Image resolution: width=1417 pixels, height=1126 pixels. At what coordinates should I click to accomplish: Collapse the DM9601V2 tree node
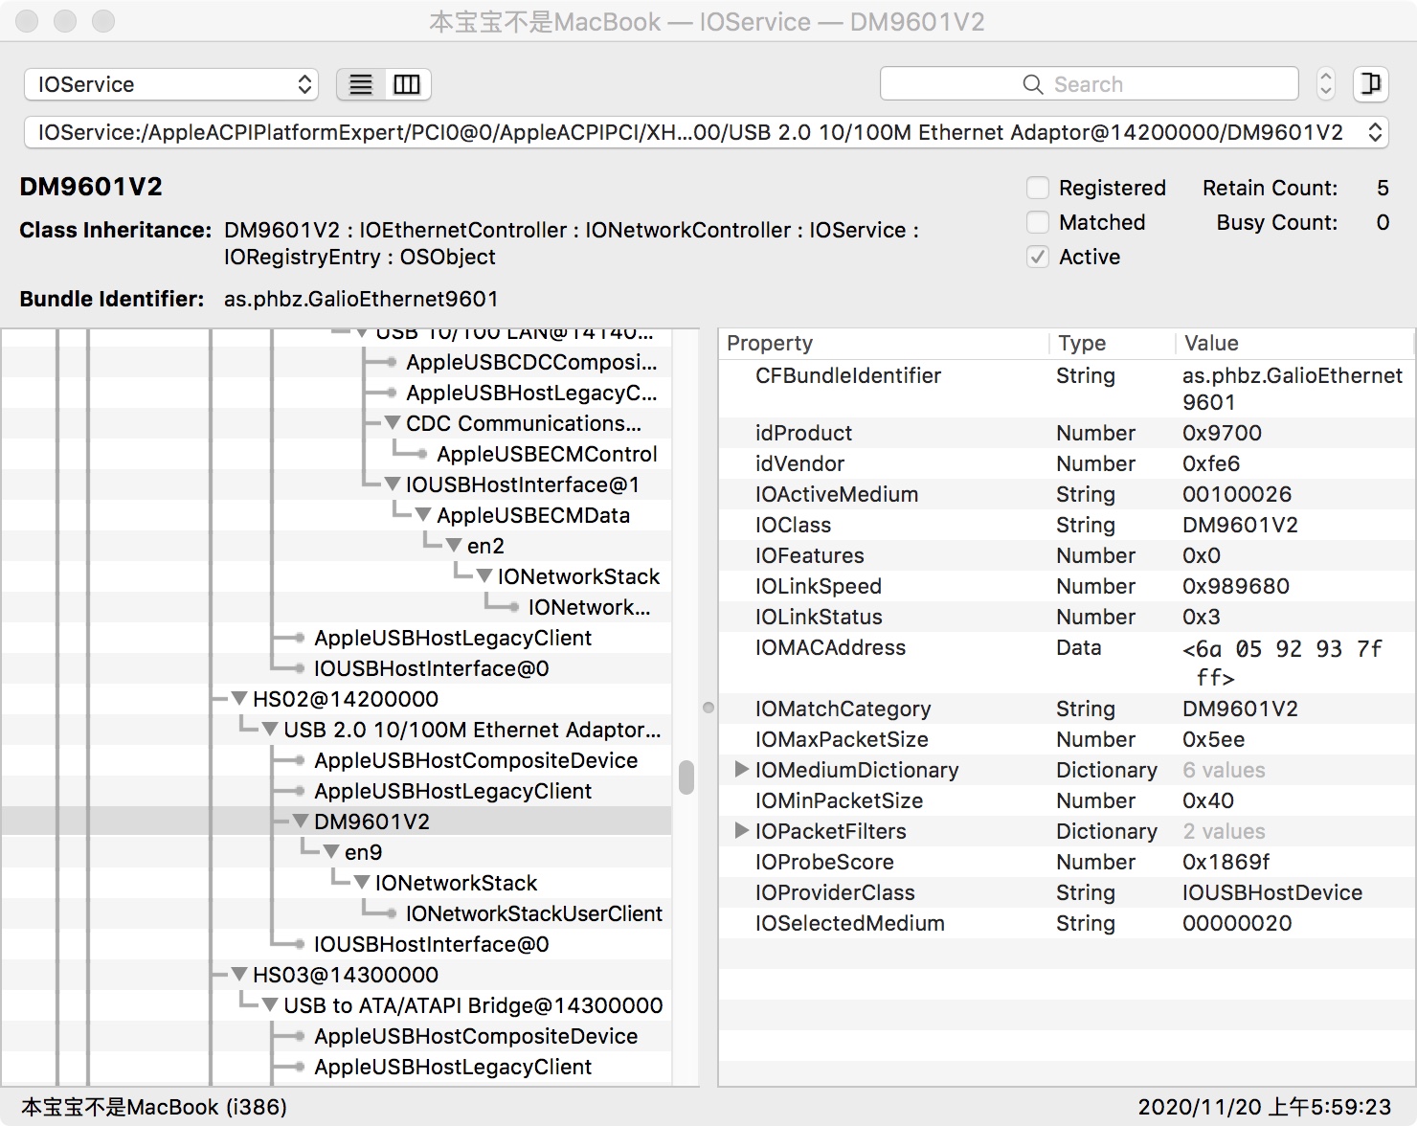click(301, 822)
